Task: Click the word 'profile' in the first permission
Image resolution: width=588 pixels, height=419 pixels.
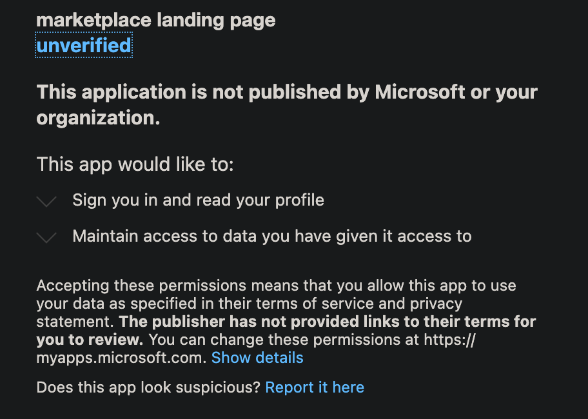Action: pos(299,200)
